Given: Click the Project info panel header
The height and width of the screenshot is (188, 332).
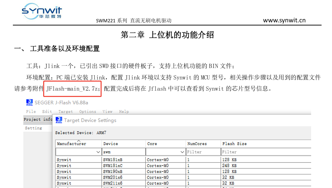Looking at the screenshot, I should pos(38,120).
